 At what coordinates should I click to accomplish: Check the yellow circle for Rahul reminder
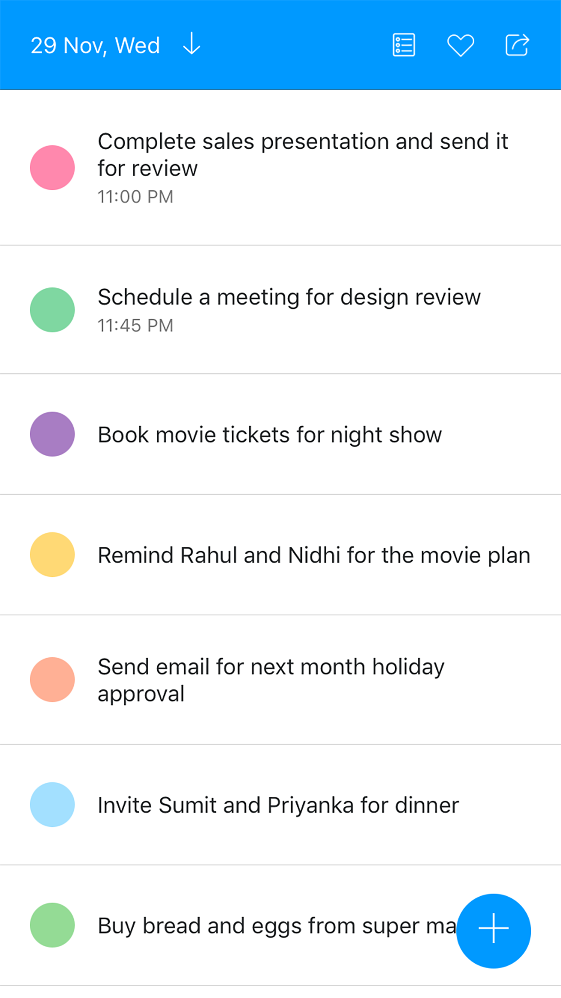tap(52, 555)
